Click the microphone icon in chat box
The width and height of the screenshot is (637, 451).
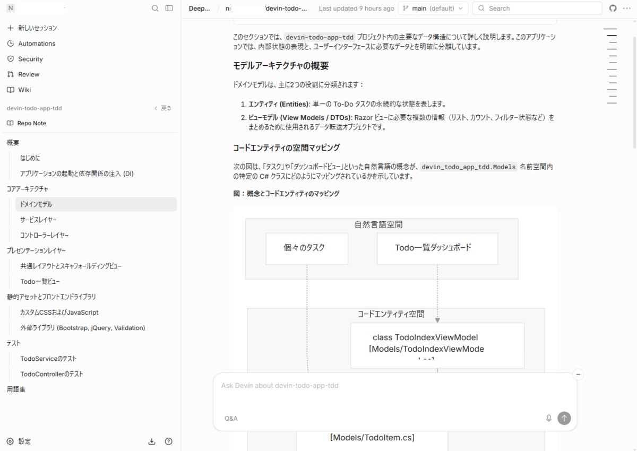click(549, 418)
